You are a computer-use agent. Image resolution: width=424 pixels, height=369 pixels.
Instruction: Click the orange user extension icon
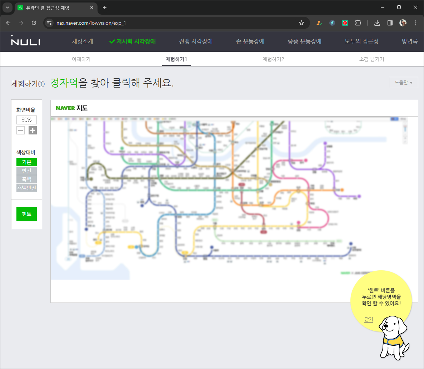[x=319, y=23]
